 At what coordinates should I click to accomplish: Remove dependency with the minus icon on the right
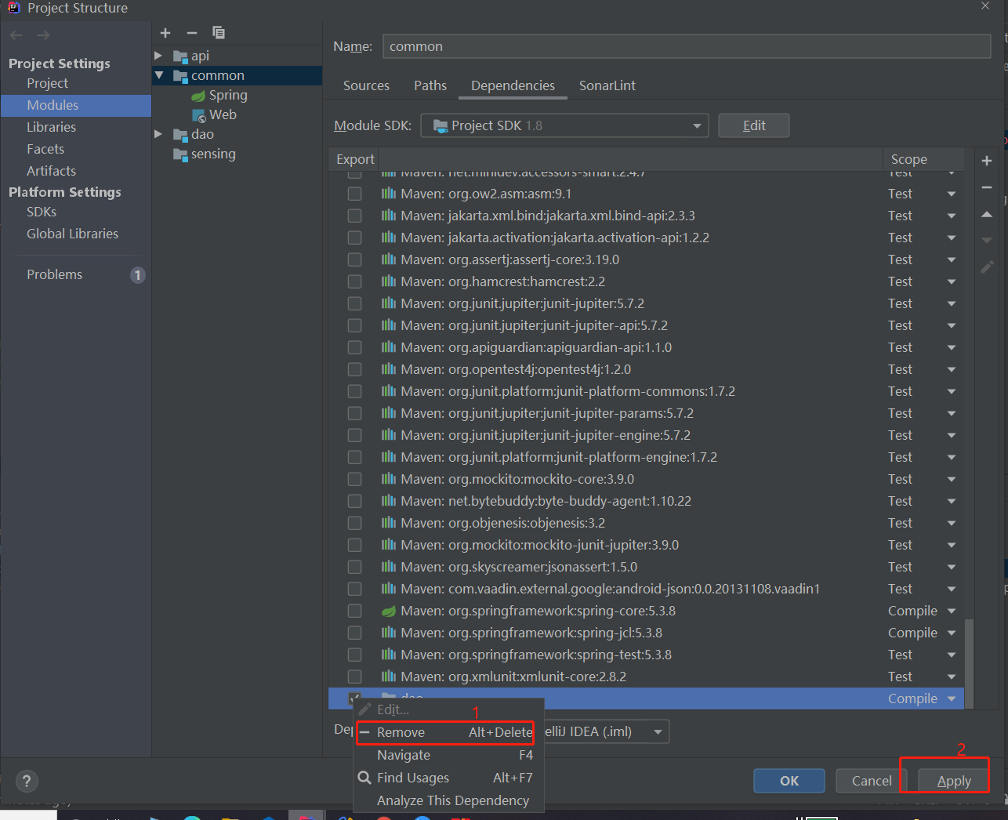(987, 187)
